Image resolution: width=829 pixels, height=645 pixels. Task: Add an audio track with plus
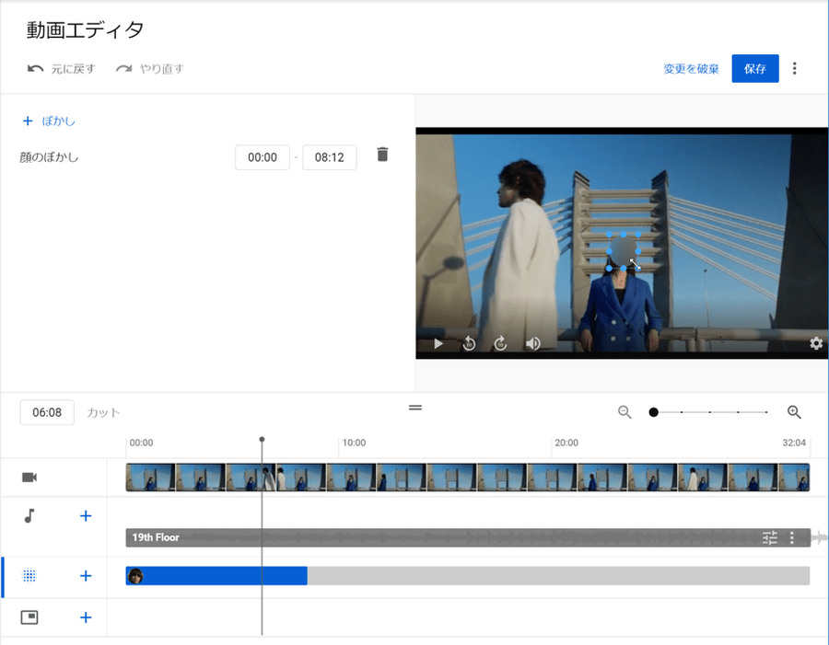pos(86,516)
